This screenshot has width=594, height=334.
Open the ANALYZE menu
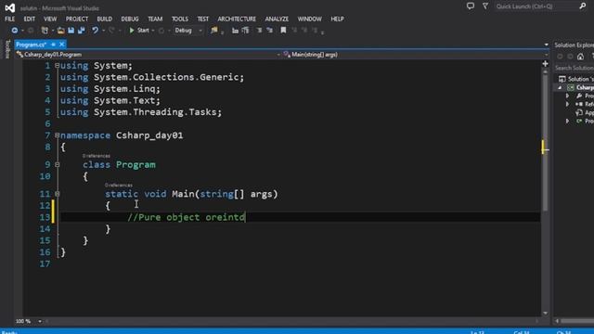point(277,19)
